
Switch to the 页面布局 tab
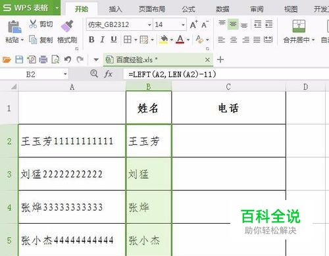(152, 9)
